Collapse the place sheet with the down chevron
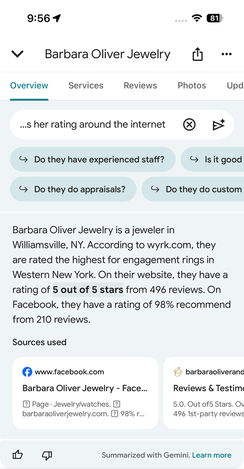This screenshot has width=244, height=469. point(17,54)
